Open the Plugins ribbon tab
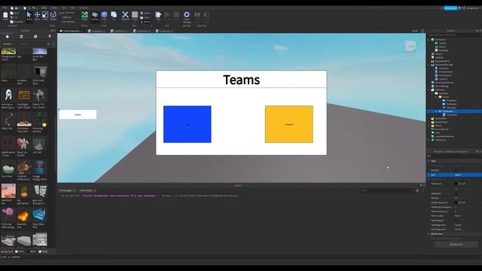Screen dimensions: 482x271 point(84,8)
